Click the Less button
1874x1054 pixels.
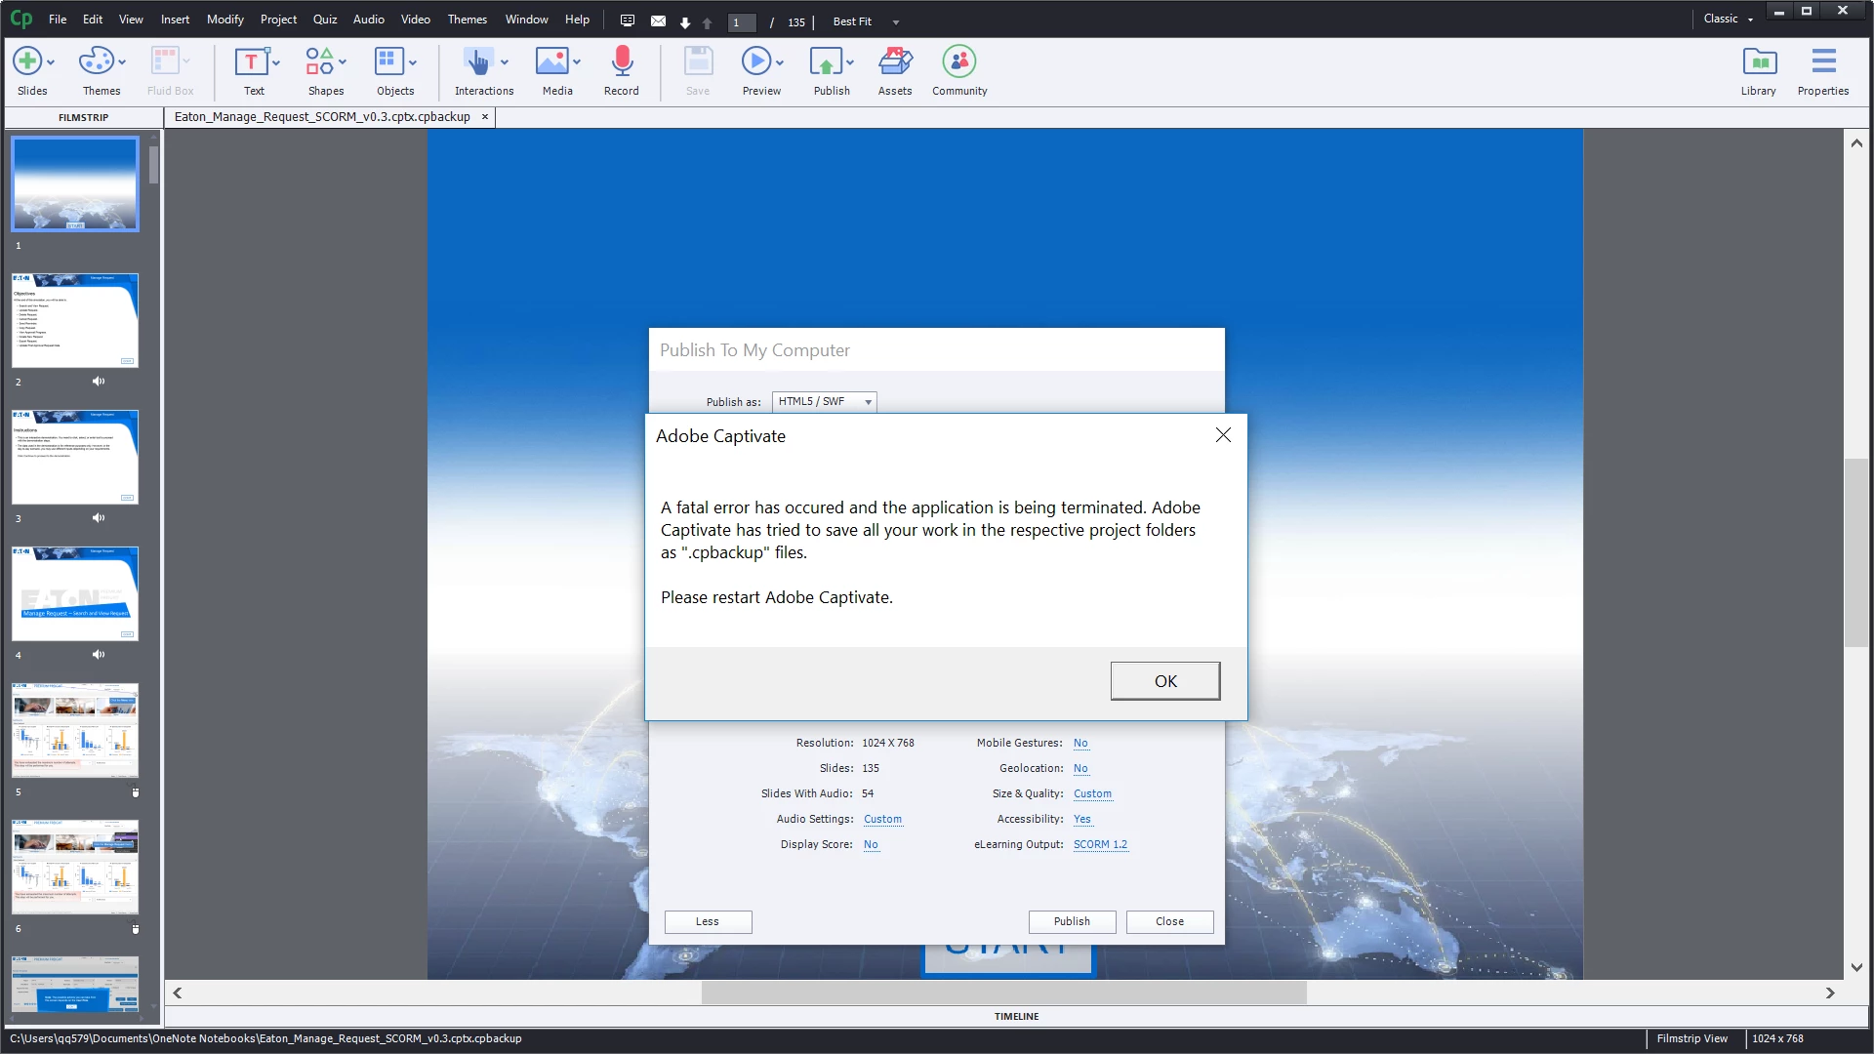tap(708, 921)
